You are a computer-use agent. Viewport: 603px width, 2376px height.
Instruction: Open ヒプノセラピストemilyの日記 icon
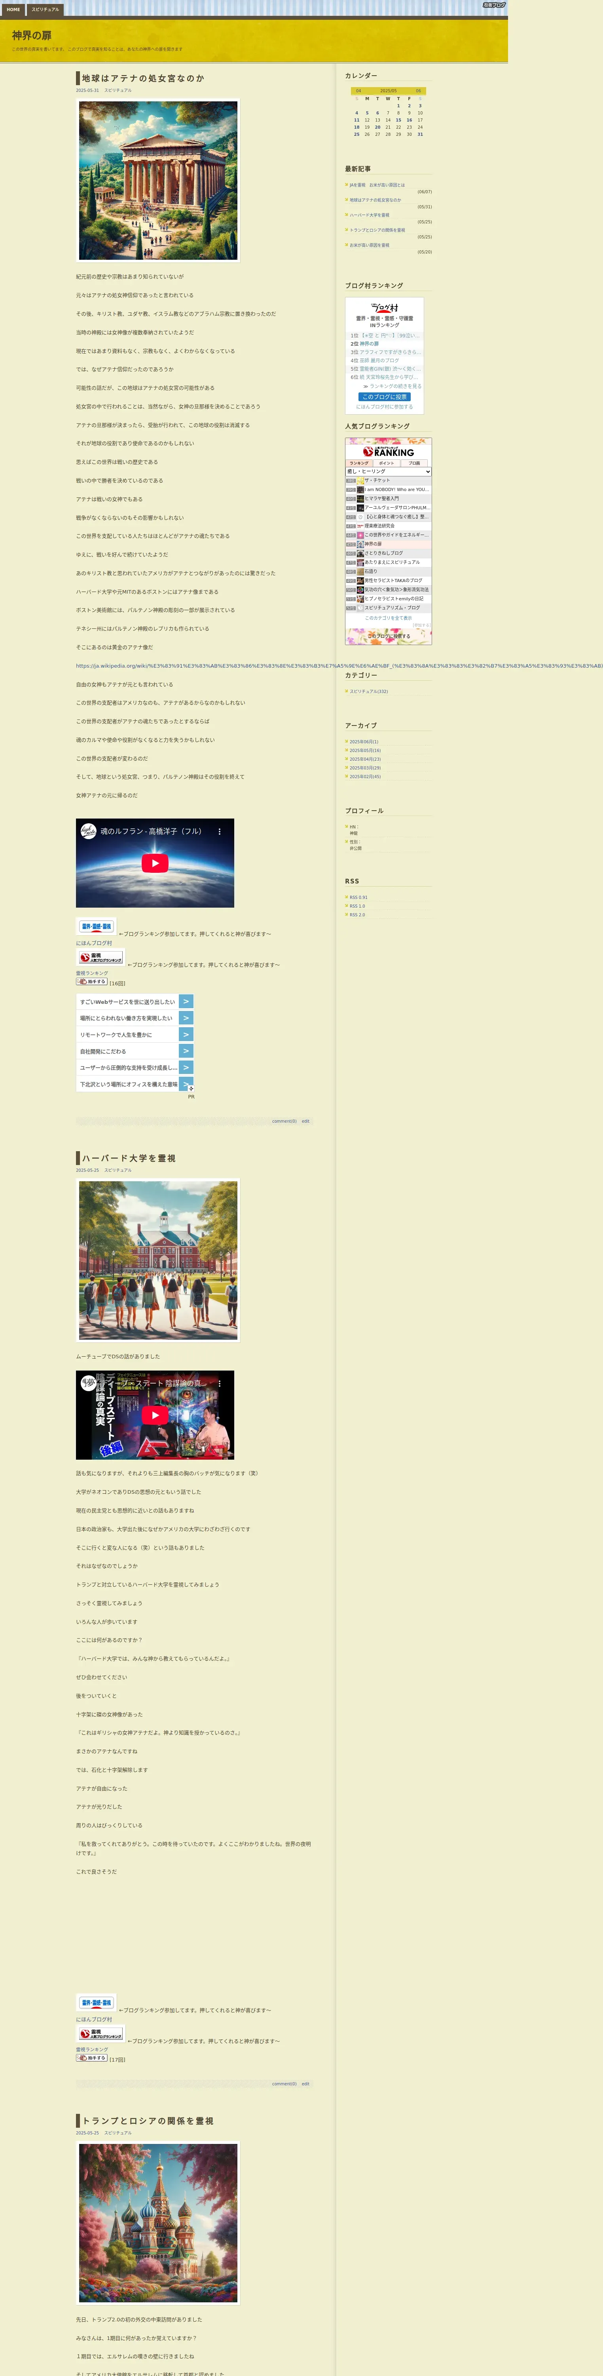tap(360, 599)
